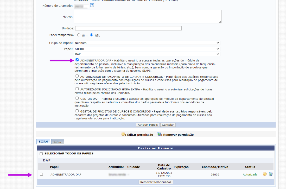Click into the Motivo text area
The image size is (286, 189).
coord(148,16)
